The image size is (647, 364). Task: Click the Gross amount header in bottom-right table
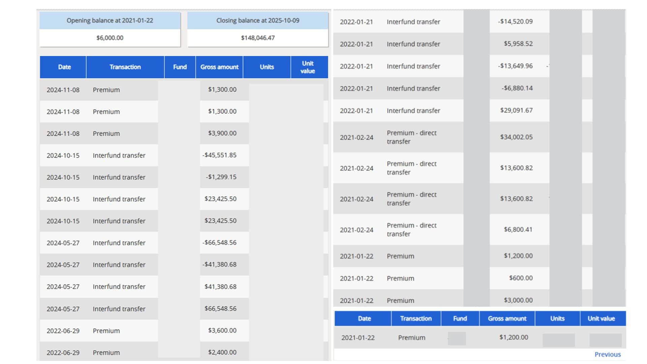click(507, 318)
